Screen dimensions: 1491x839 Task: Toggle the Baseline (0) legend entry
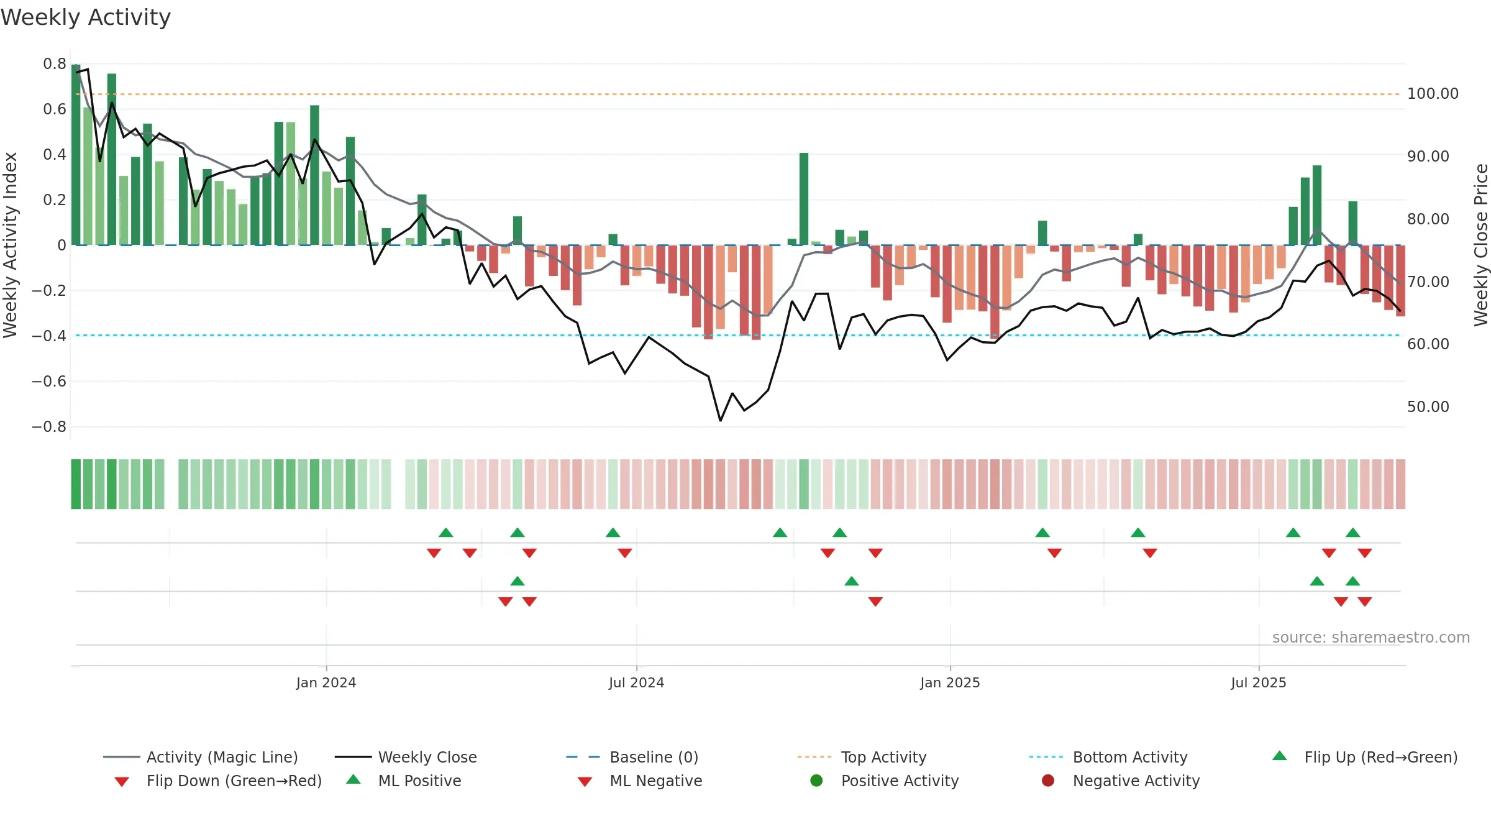[632, 757]
